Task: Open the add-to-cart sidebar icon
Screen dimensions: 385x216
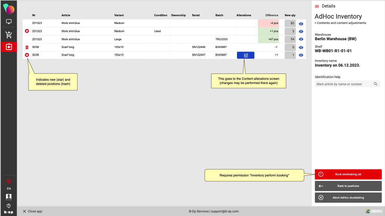Action: [x=9, y=34]
